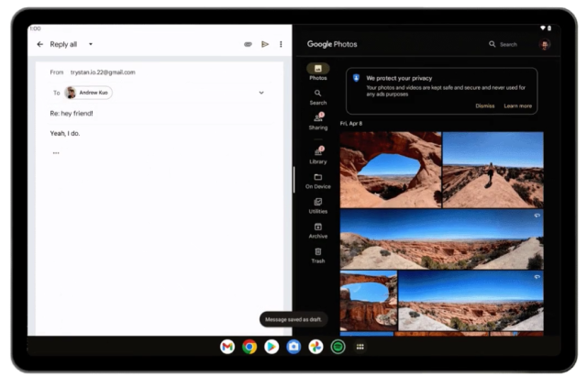Open the Trash section
Image resolution: width=587 pixels, height=377 pixels.
click(x=317, y=254)
